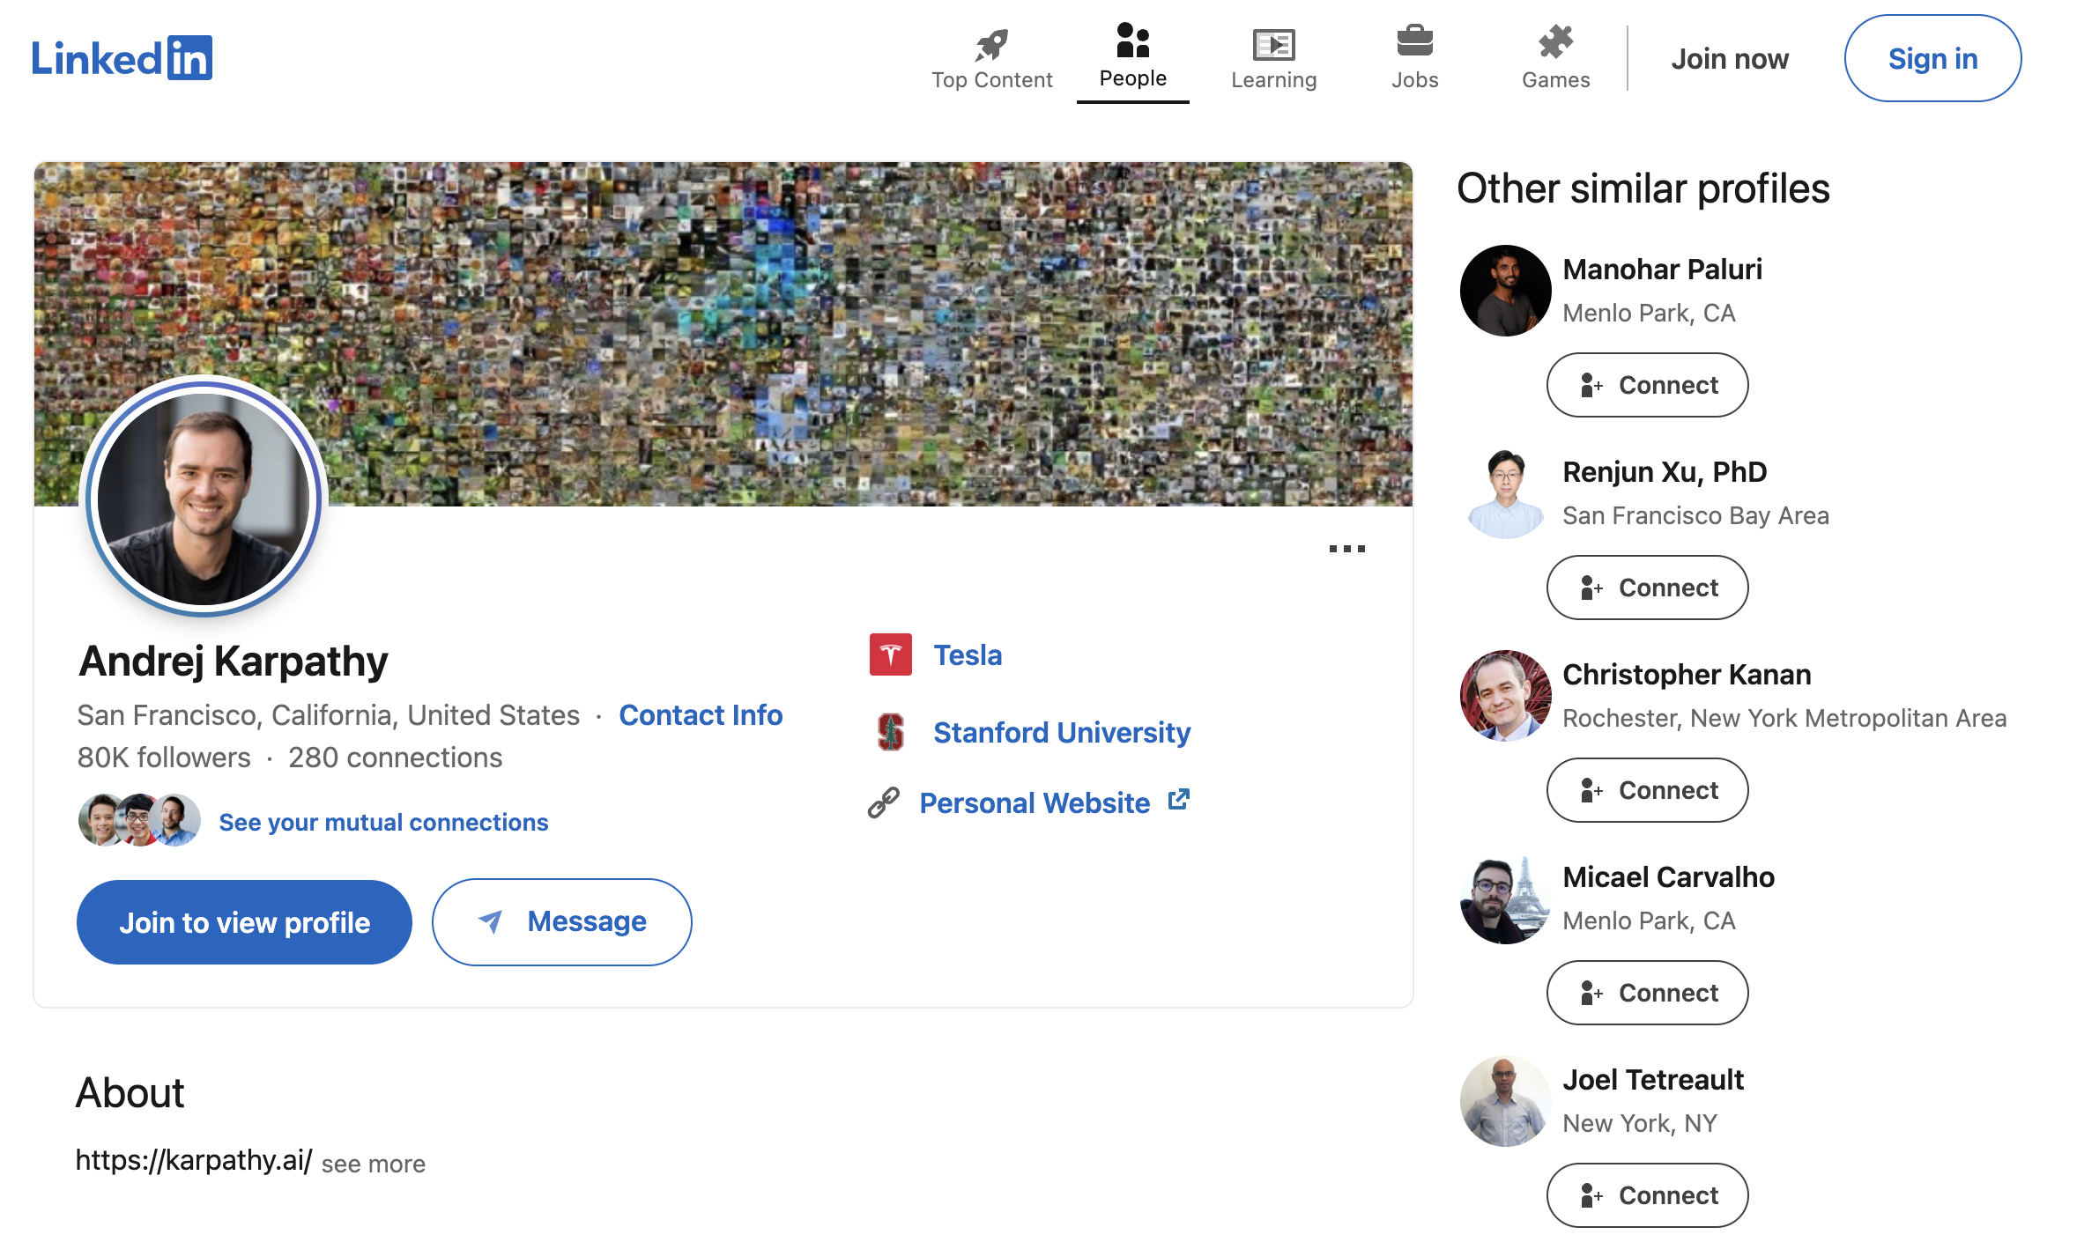The width and height of the screenshot is (2099, 1242).
Task: Open the Jobs briefcase icon
Action: pyautogui.click(x=1414, y=41)
